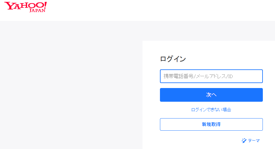Viewport: 275px width, 149px height.
Task: Click the blank white header right of logo
Action: coord(156,10)
